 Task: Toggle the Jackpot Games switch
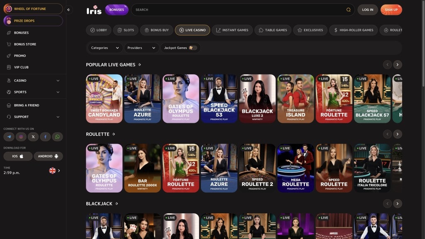pos(193,48)
